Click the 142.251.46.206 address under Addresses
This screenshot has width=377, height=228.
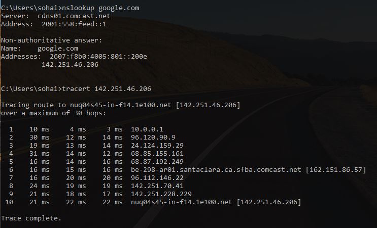(70, 65)
